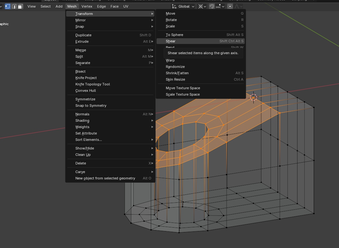Switch to face select mode
Image resolution: width=339 pixels, height=248 pixels.
[20, 6]
